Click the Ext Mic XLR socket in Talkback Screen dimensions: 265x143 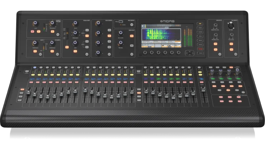coord(231,25)
